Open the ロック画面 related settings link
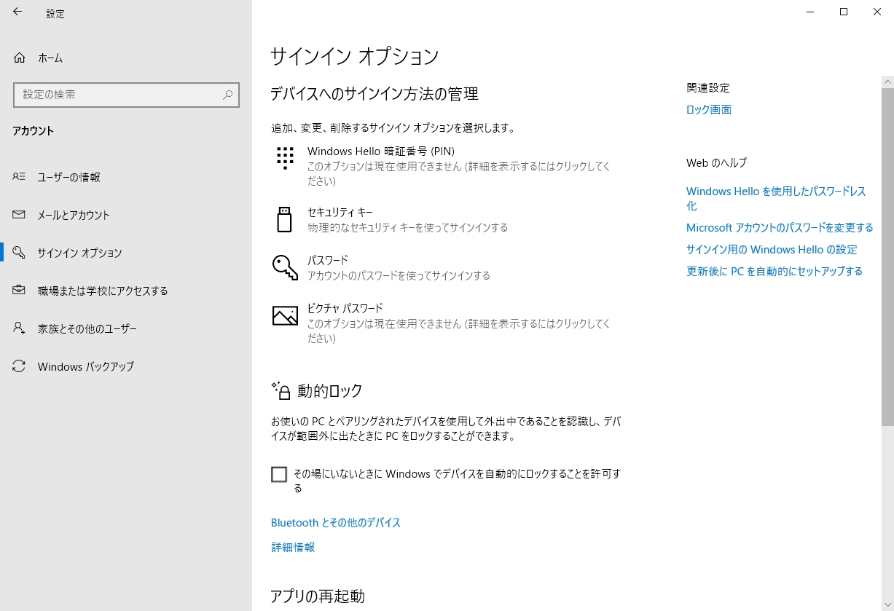This screenshot has height=611, width=894. (x=709, y=110)
